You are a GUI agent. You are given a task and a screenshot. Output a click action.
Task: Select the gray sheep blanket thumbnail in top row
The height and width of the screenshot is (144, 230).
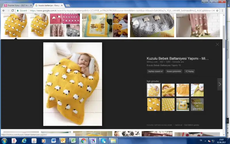pos(151,25)
